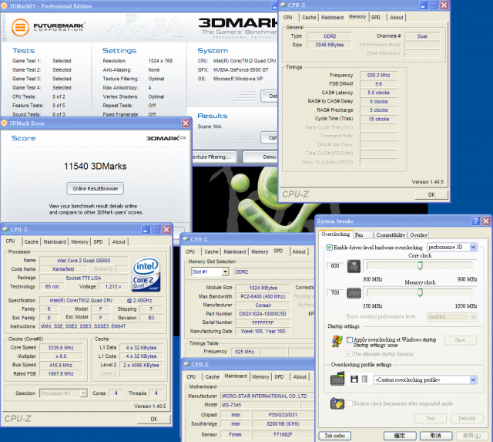
Task: Close the System tweaks window
Action: pyautogui.click(x=486, y=221)
